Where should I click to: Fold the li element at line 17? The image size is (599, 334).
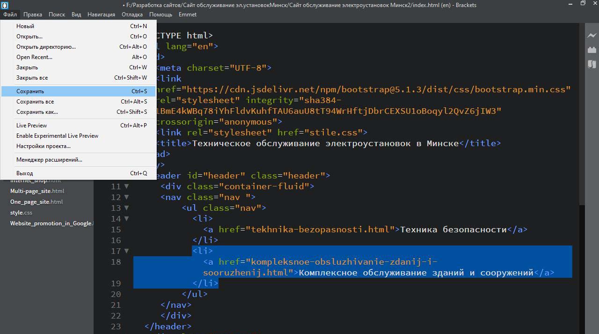[126, 251]
